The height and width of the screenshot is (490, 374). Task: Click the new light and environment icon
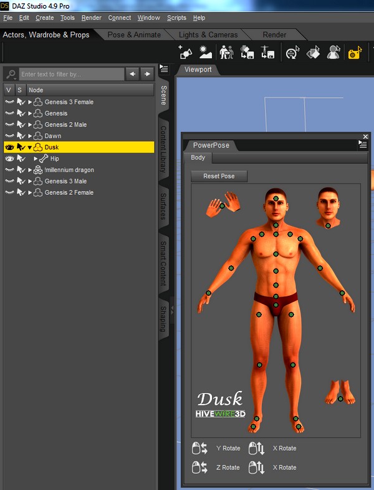click(x=205, y=52)
